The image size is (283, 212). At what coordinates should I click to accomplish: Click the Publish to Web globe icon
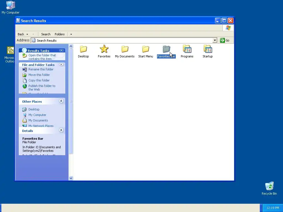point(25,86)
